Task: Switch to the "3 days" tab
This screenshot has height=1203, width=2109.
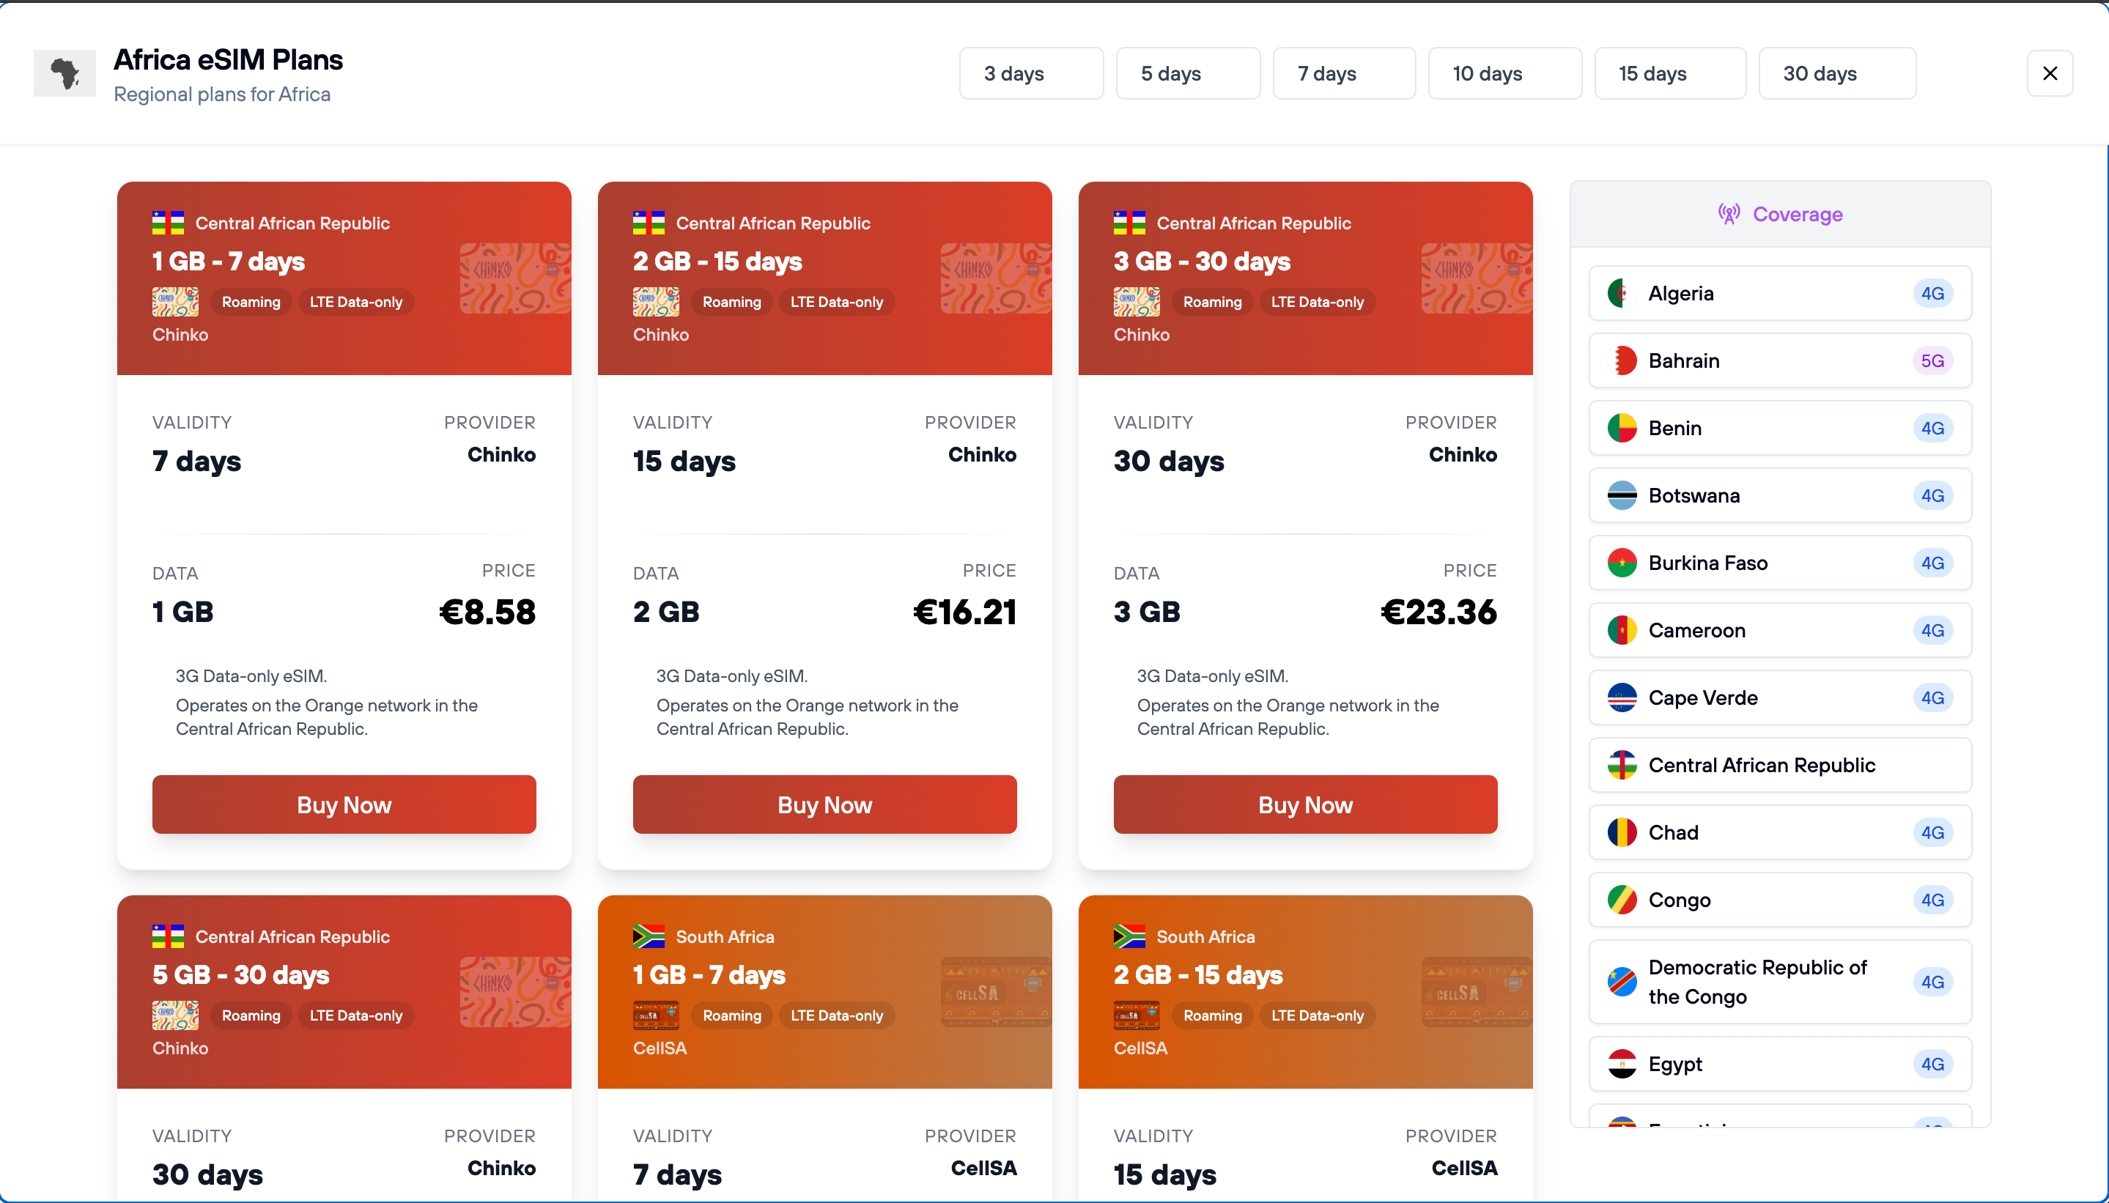Action: pos(1030,73)
